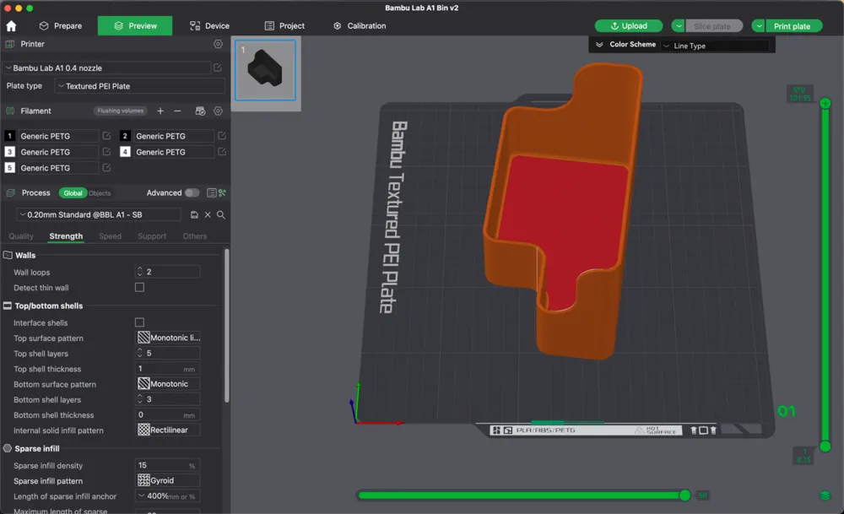Click the Wall loops value field
This screenshot has height=514, width=844.
click(167, 272)
